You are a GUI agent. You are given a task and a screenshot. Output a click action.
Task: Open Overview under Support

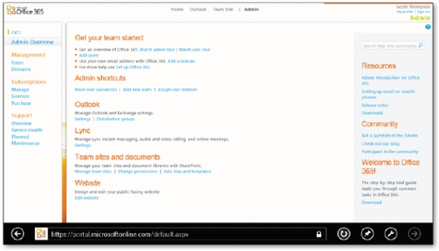[21, 123]
